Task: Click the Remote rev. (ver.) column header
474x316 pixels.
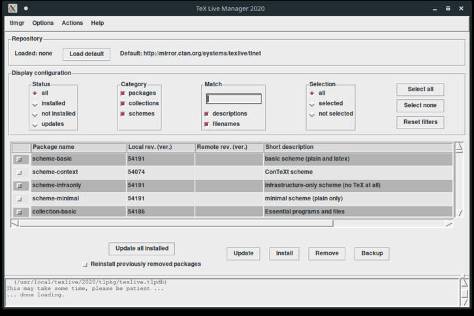Action: pos(229,147)
